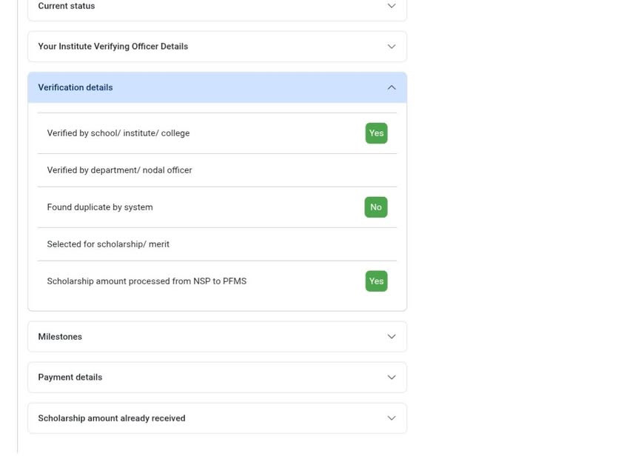Click the No badge for duplicate check
This screenshot has height=459, width=624.
(376, 207)
